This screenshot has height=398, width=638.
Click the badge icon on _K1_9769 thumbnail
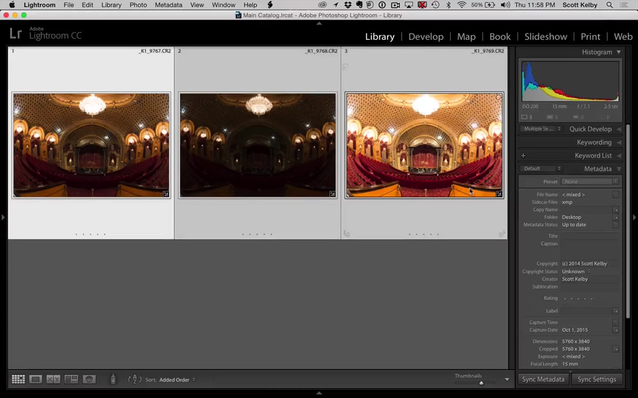pos(499,194)
